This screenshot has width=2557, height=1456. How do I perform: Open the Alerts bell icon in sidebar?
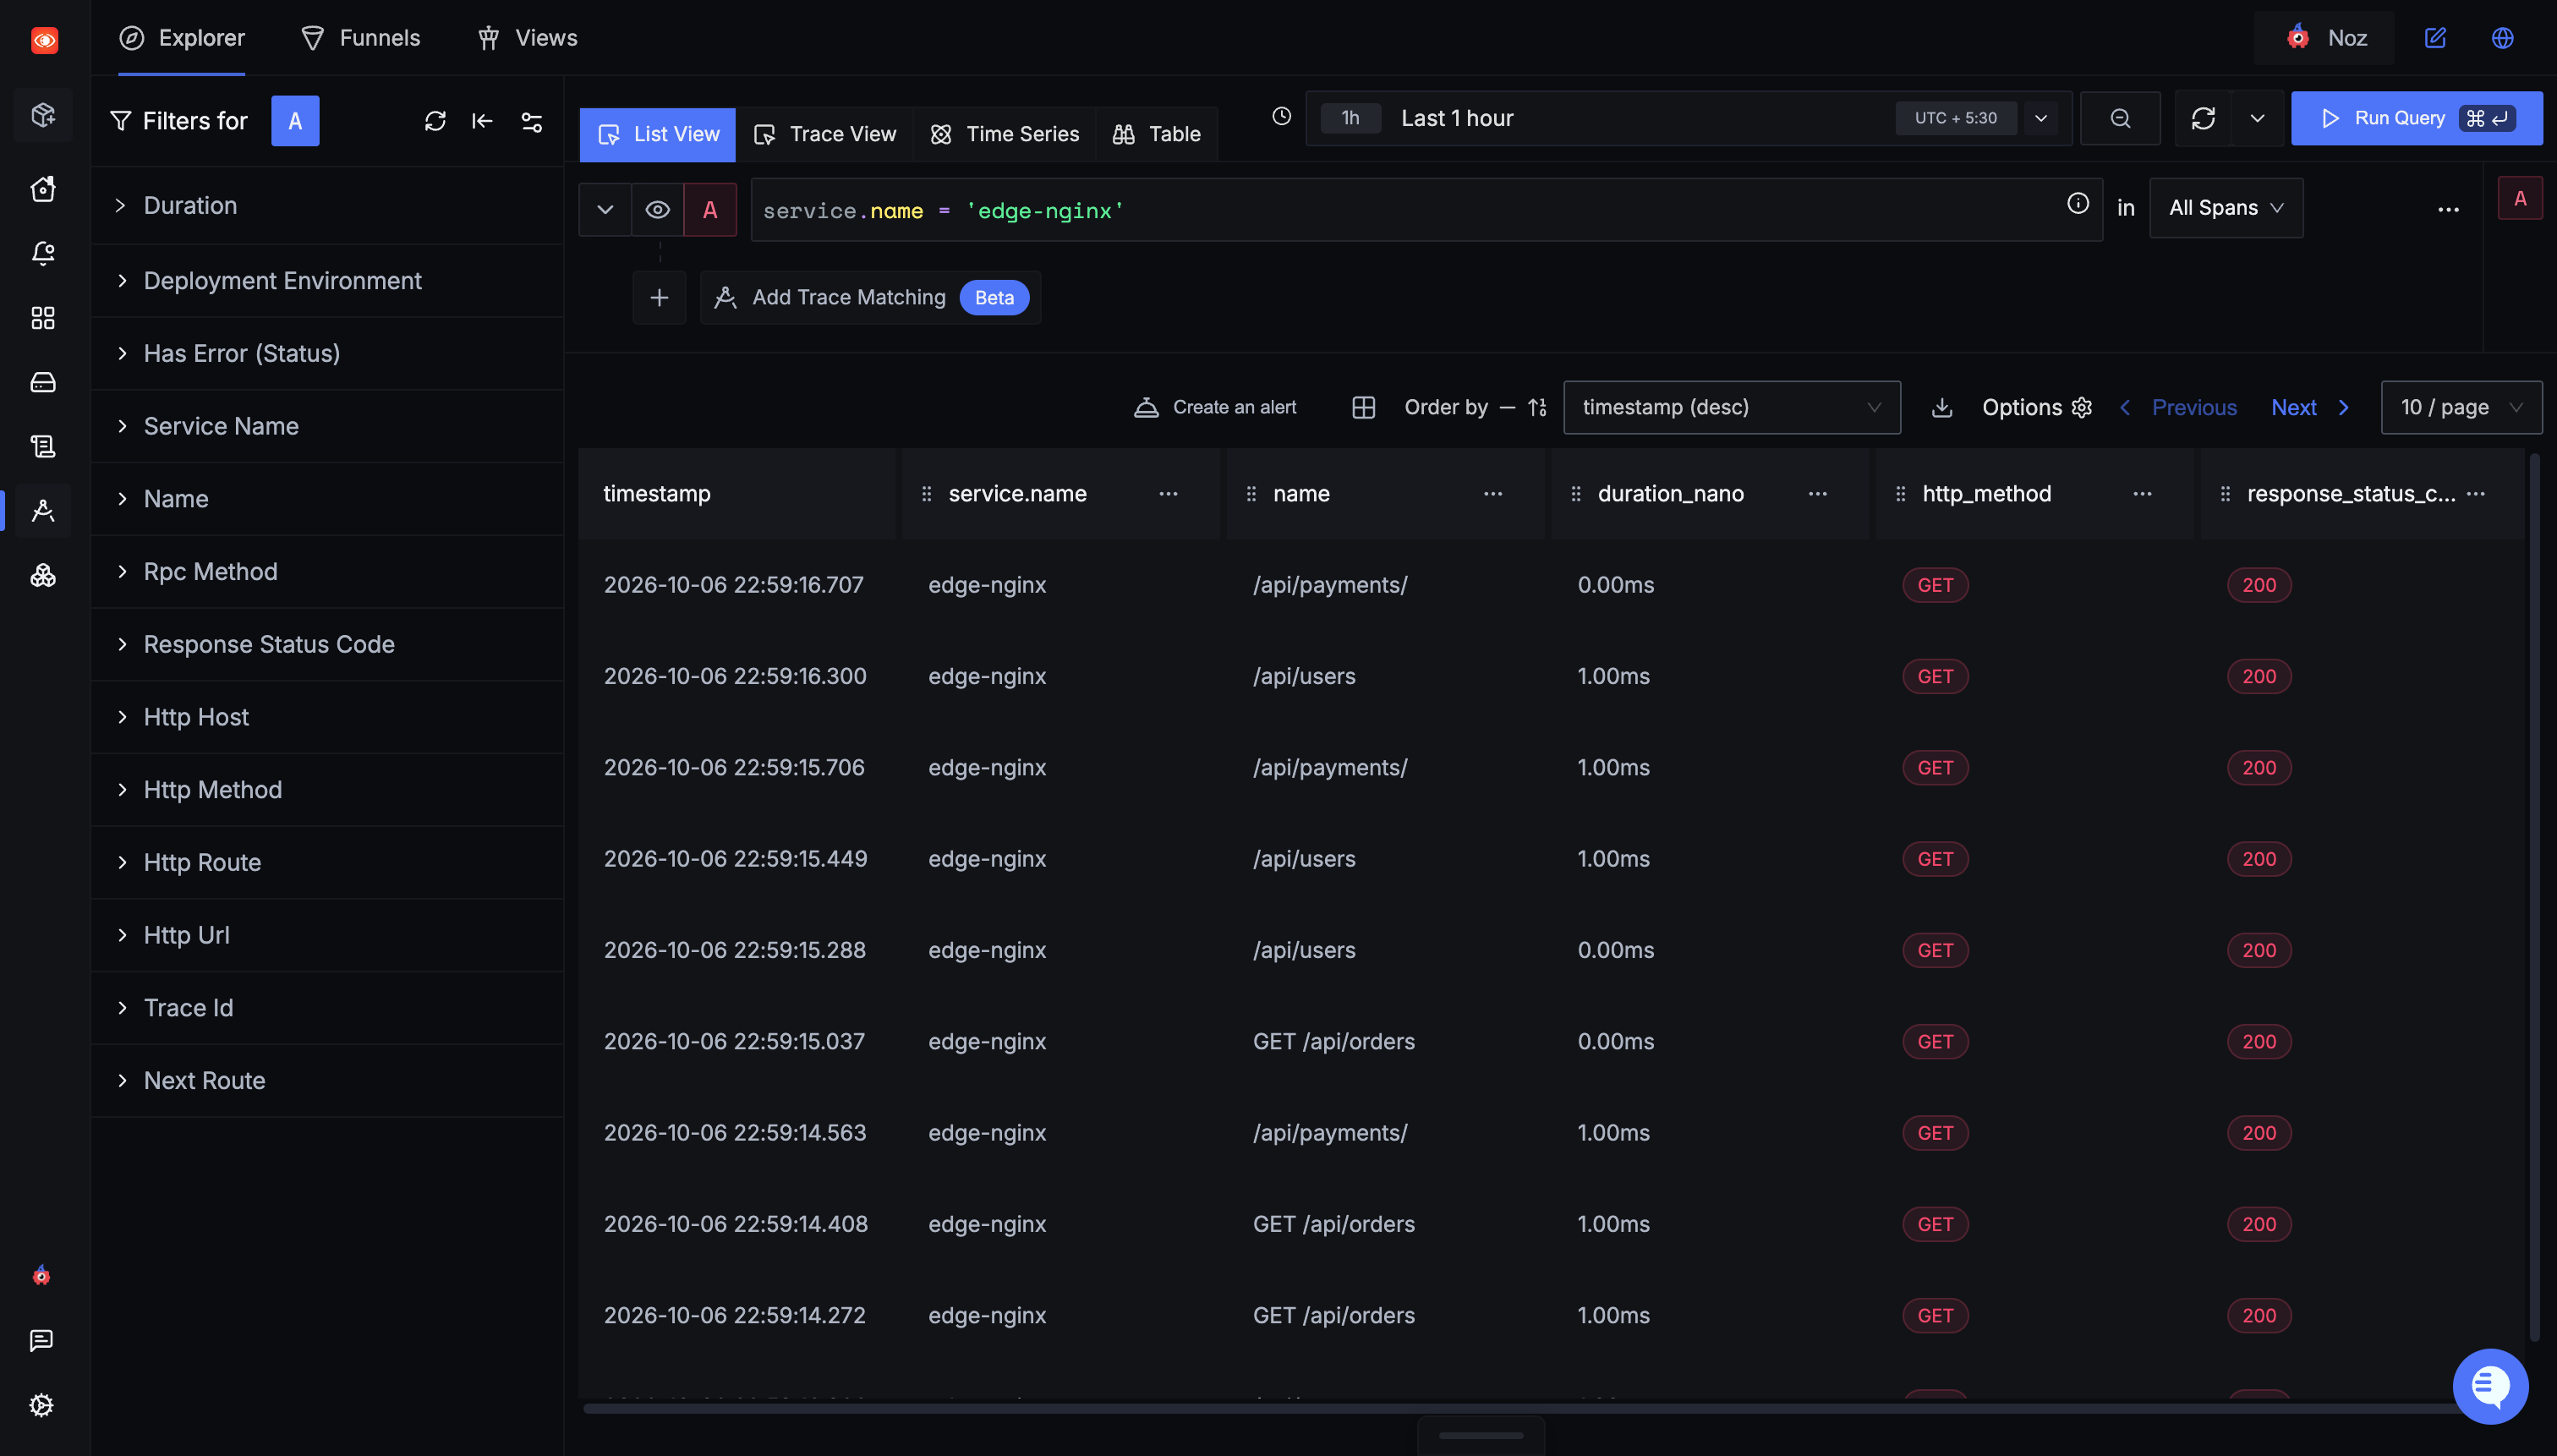43,253
